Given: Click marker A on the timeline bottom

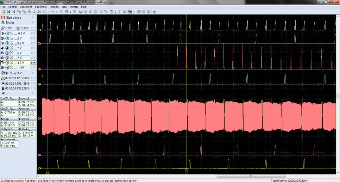Looking at the screenshot, I should [186, 171].
